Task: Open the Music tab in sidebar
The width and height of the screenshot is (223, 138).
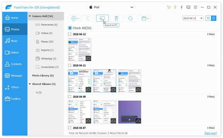Action: [14, 41]
